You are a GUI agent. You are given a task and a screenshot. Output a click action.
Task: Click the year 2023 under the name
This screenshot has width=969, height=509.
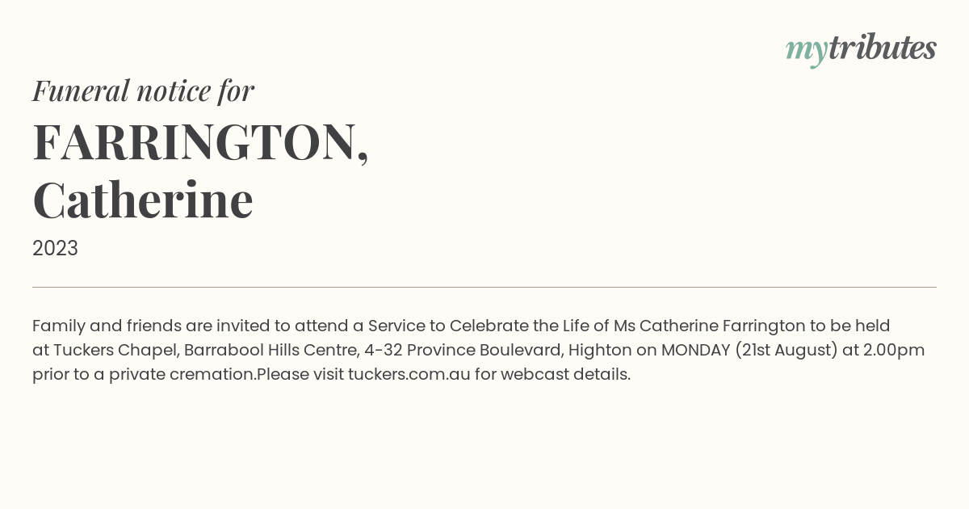click(55, 249)
